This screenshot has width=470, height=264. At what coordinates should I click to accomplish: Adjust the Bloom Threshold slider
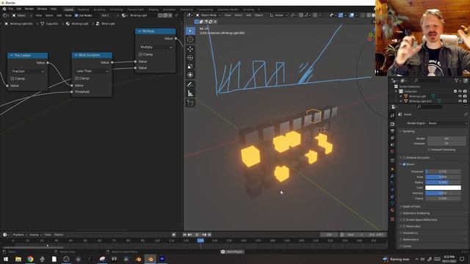pyautogui.click(x=443, y=172)
